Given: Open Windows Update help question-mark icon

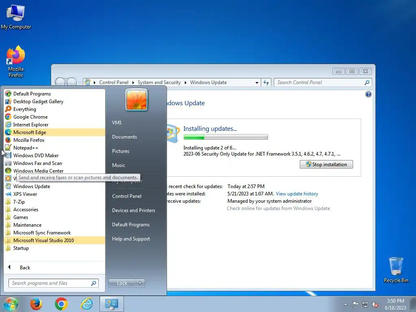Looking at the screenshot, I should pyautogui.click(x=368, y=94).
